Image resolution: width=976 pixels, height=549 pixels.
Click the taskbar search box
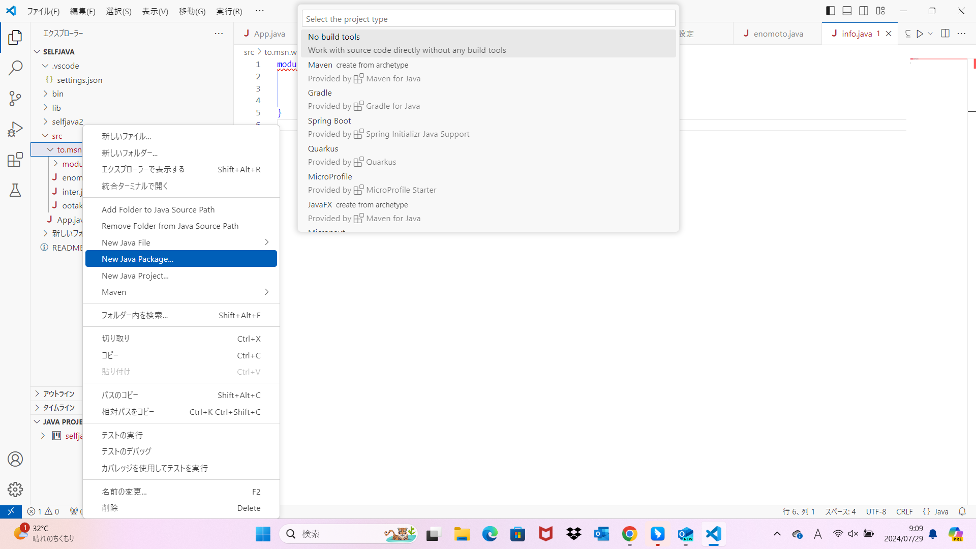(348, 534)
